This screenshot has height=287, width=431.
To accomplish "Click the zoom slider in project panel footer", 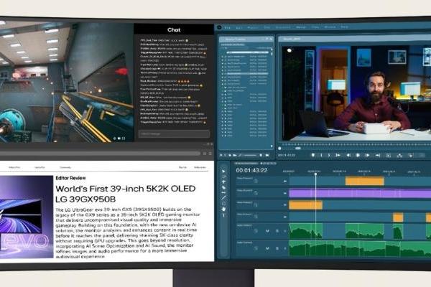I will pyautogui.click(x=250, y=156).
